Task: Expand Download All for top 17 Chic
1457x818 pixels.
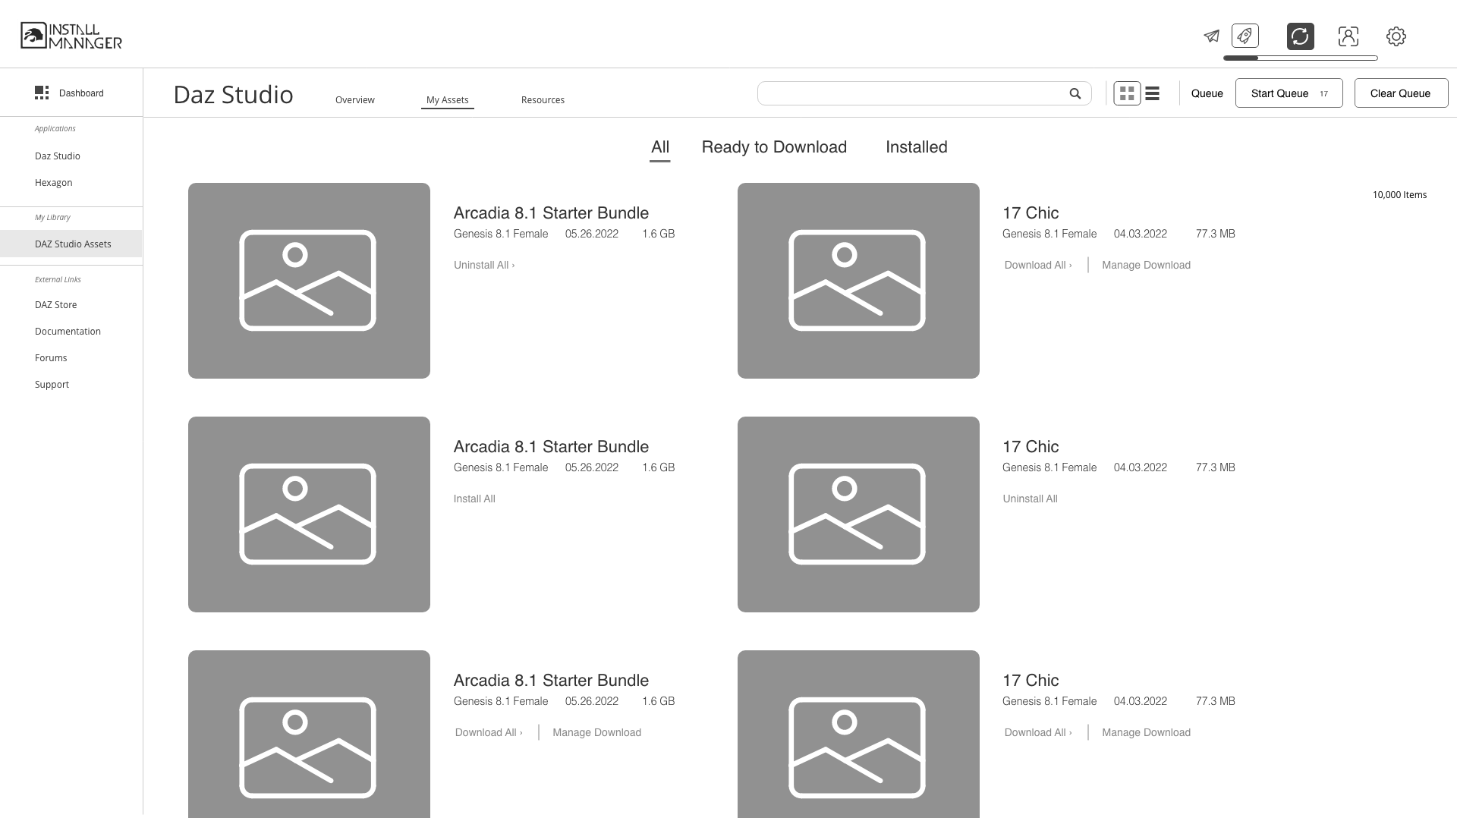Action: [1038, 265]
